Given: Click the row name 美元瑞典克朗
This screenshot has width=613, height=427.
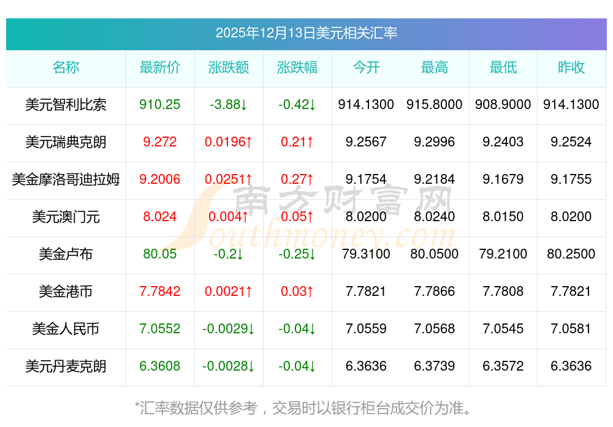Looking at the screenshot, I should (66, 142).
